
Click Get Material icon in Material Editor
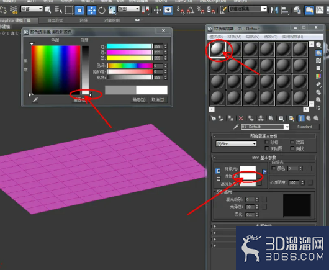[214, 119]
